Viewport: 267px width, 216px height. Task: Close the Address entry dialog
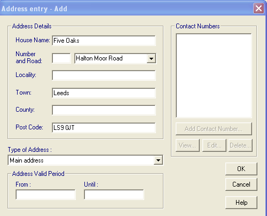pyautogui.click(x=258, y=8)
